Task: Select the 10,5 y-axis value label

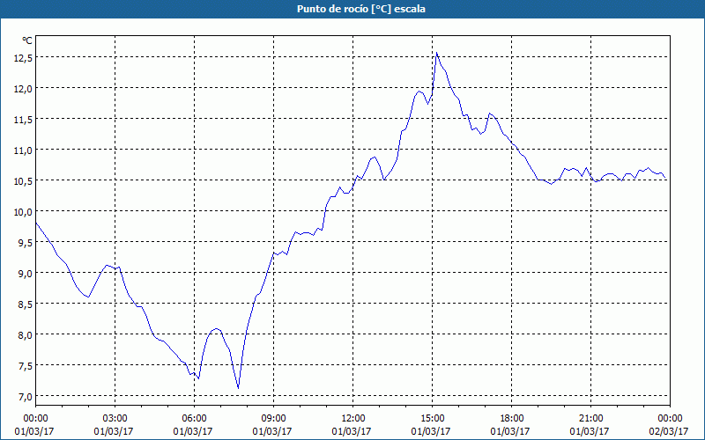Action: [x=22, y=181]
